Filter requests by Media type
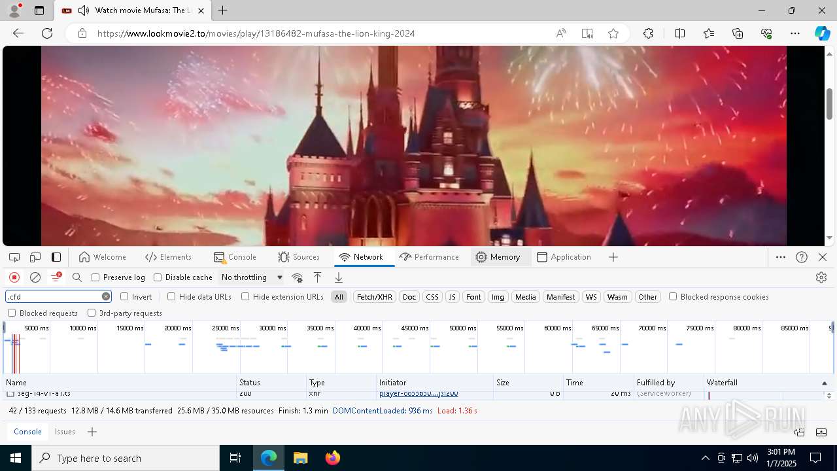This screenshot has width=837, height=471. [525, 297]
